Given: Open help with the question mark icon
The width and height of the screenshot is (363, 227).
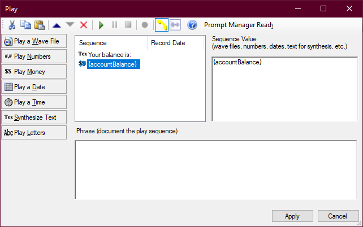Looking at the screenshot, I should 192,25.
